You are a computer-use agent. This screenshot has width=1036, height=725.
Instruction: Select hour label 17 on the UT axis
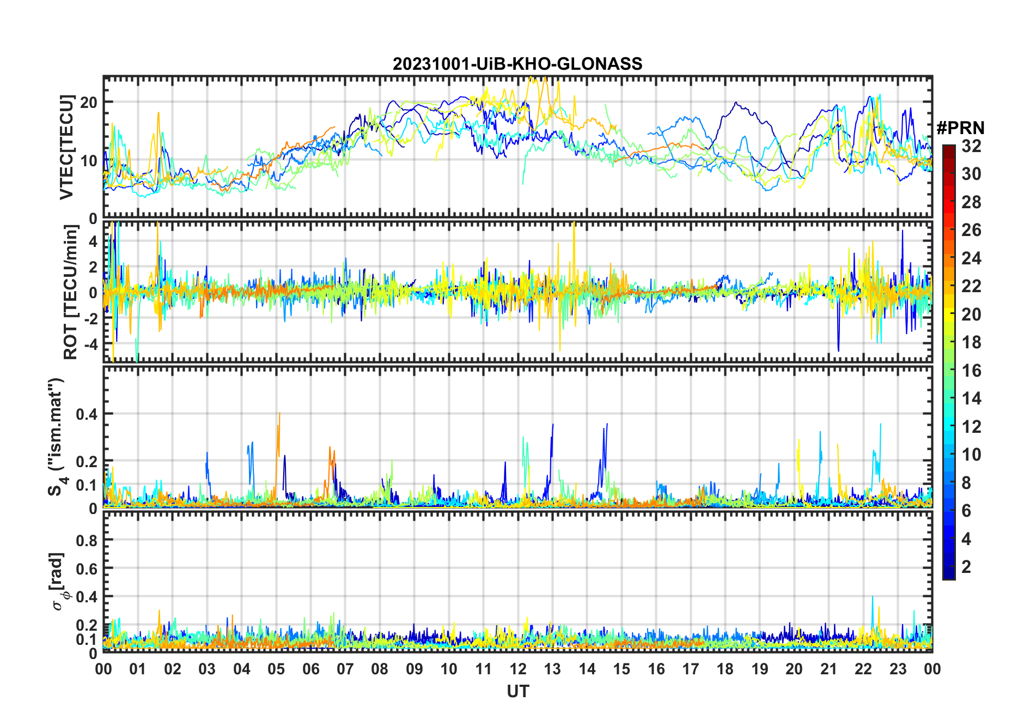(x=691, y=669)
